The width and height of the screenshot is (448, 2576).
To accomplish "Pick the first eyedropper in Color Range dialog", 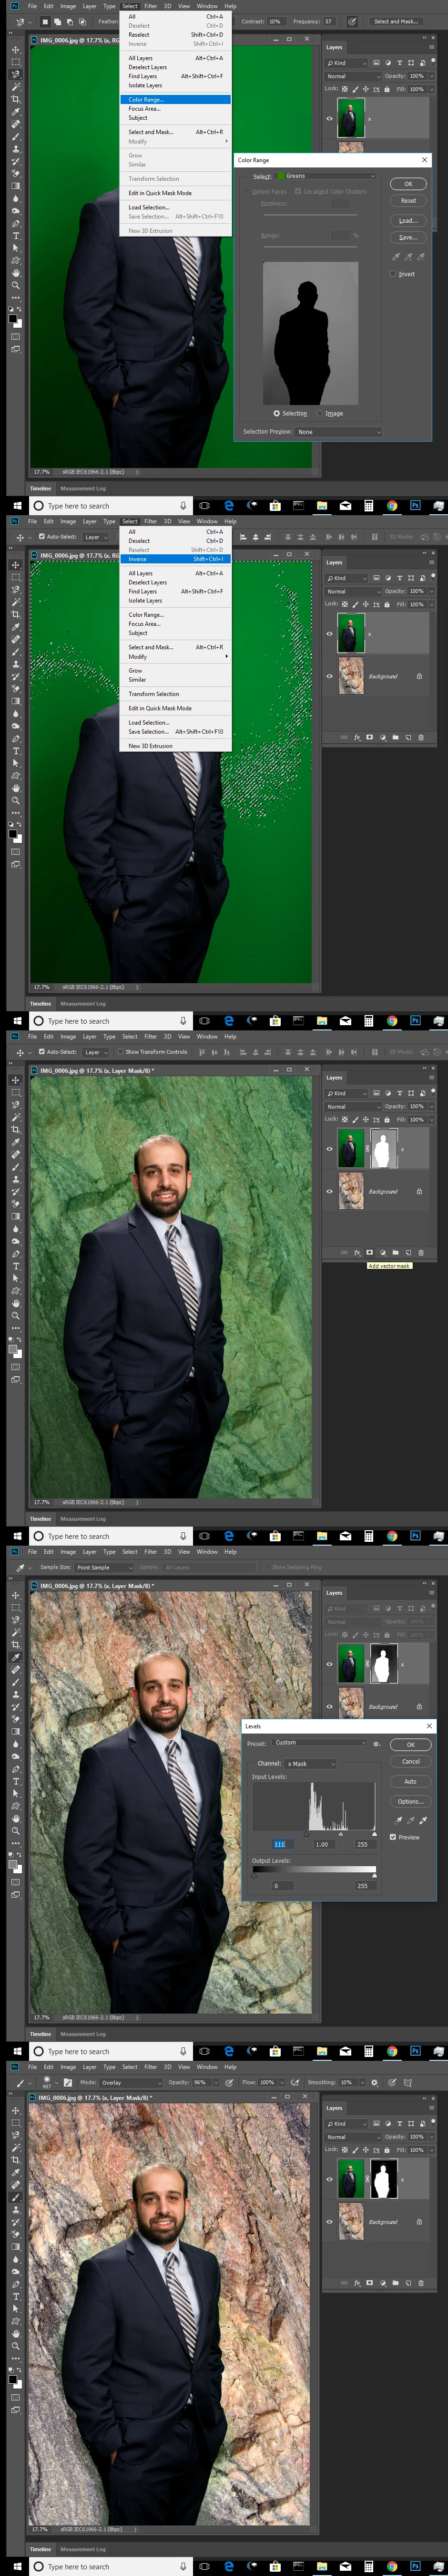I will point(397,256).
